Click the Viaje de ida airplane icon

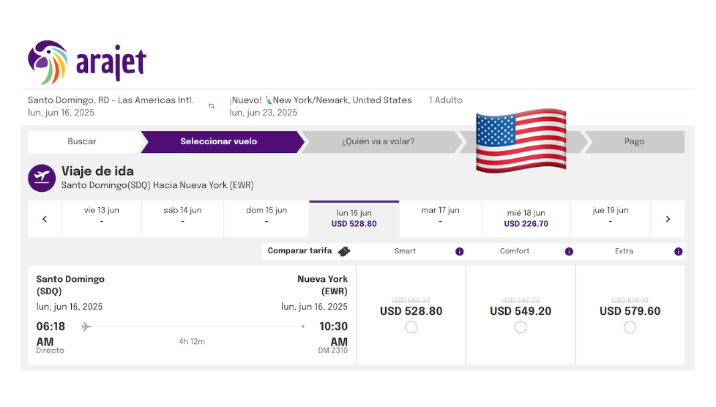(42, 178)
